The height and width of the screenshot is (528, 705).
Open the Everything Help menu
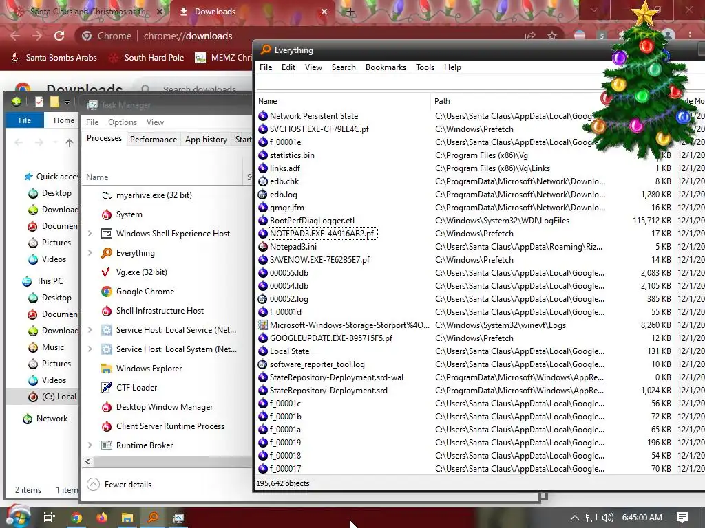452,67
